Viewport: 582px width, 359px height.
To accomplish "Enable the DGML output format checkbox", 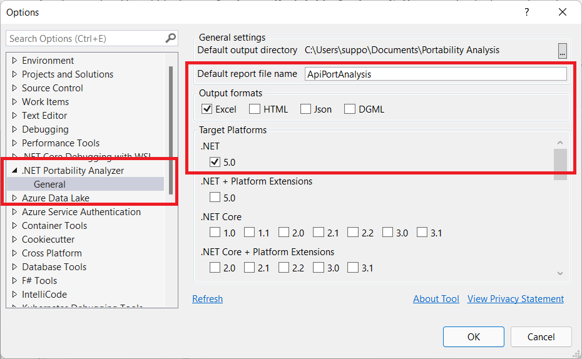I will pos(350,109).
